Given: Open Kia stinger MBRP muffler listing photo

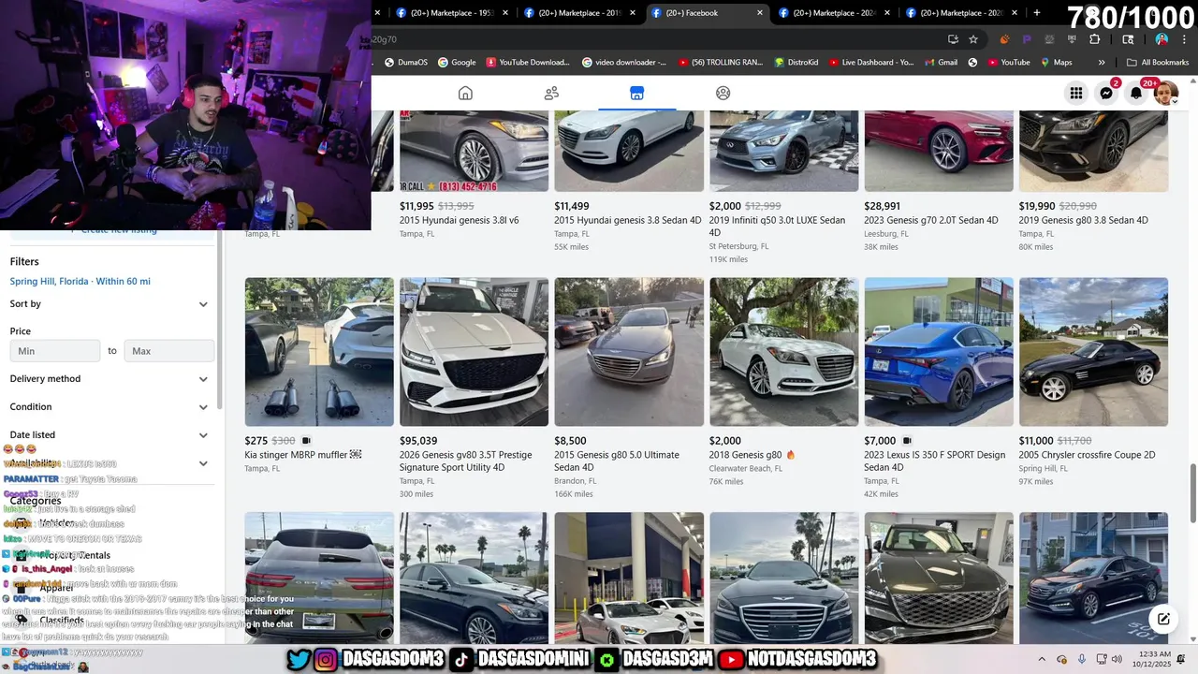Looking at the screenshot, I should coord(319,352).
